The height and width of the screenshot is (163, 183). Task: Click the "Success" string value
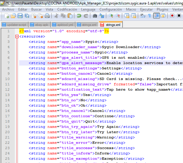tap(105, 148)
